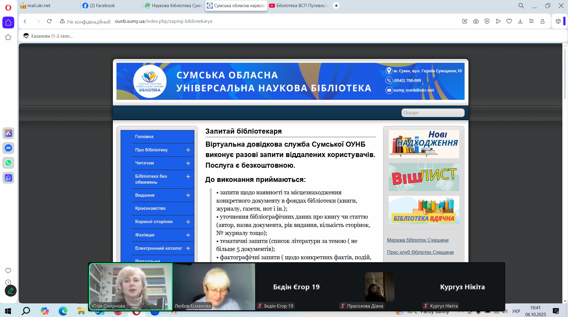
Task: Expand the "Електронний каталог" submenu
Action: pyautogui.click(x=188, y=248)
